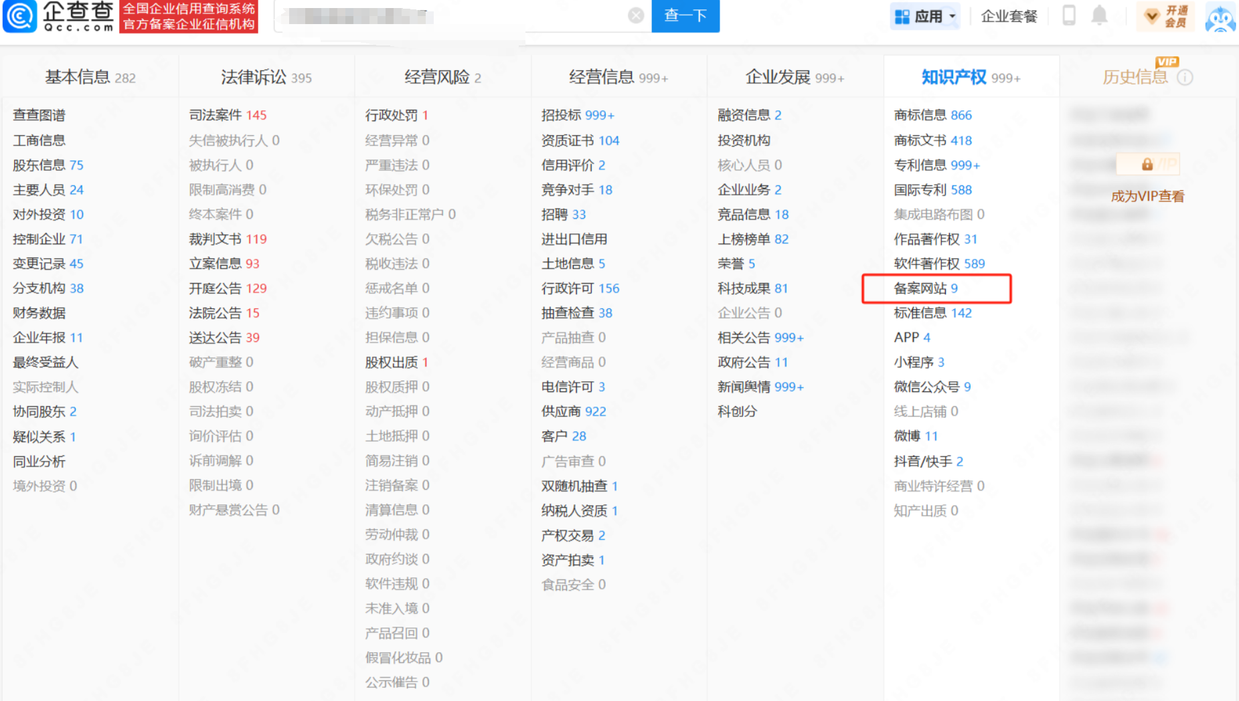Image resolution: width=1239 pixels, height=701 pixels.
Task: Open 企业套餐 link
Action: tap(1009, 16)
